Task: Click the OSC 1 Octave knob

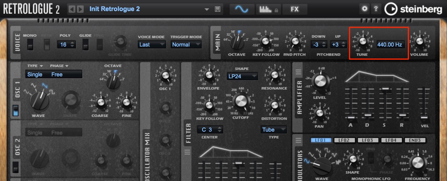Action: [x=113, y=81]
